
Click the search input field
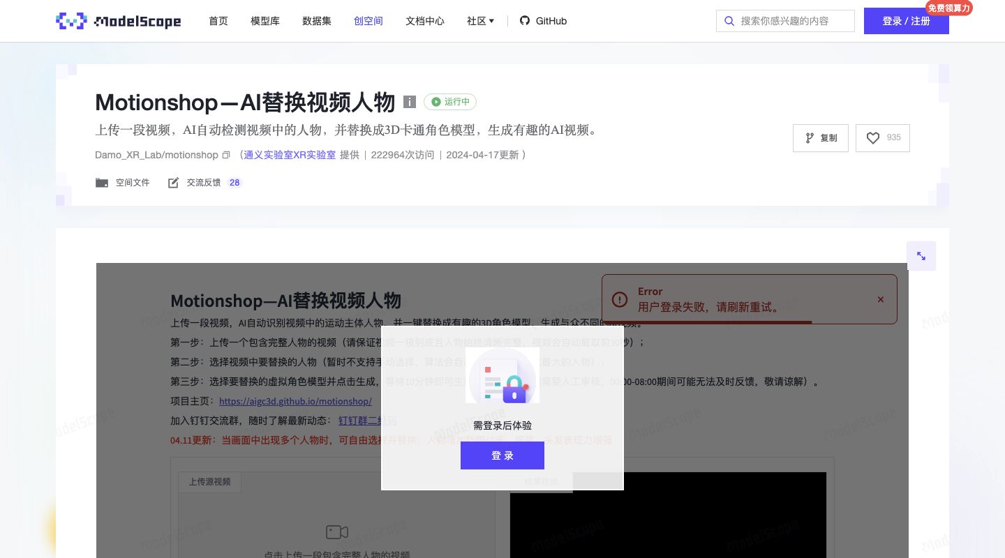(785, 21)
